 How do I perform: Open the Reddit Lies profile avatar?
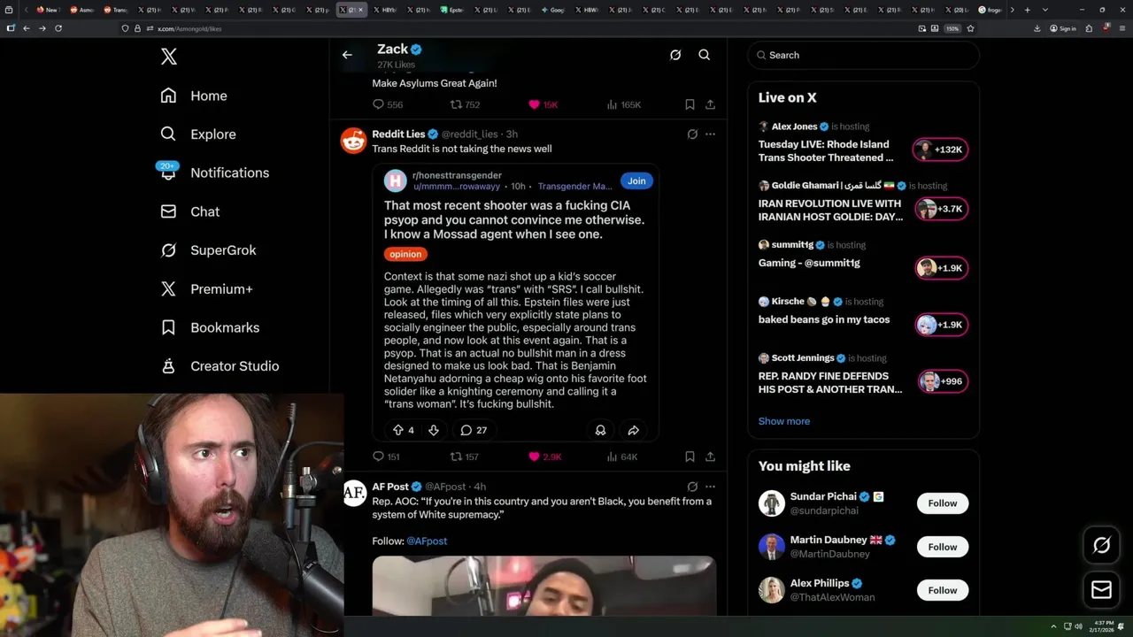tap(353, 140)
